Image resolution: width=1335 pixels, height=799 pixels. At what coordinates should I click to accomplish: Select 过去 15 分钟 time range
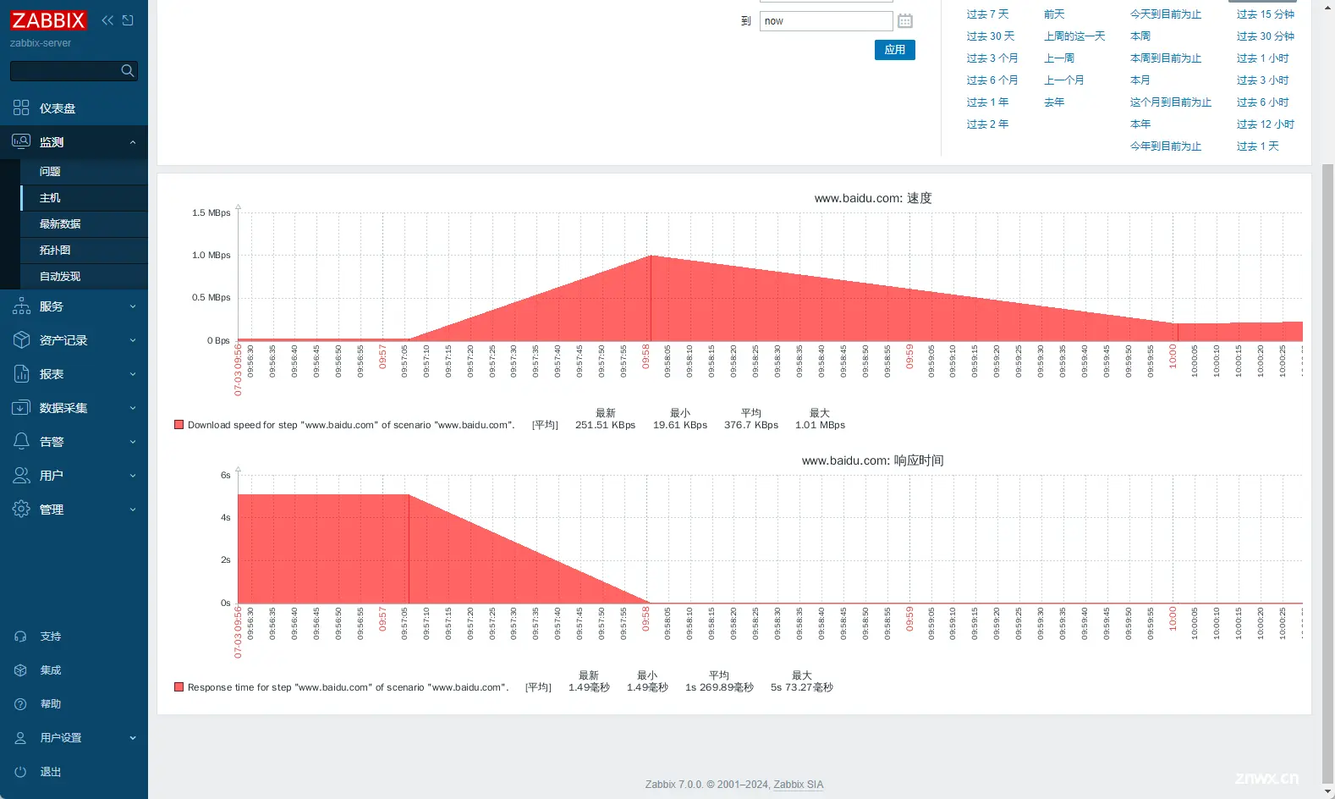pyautogui.click(x=1266, y=14)
